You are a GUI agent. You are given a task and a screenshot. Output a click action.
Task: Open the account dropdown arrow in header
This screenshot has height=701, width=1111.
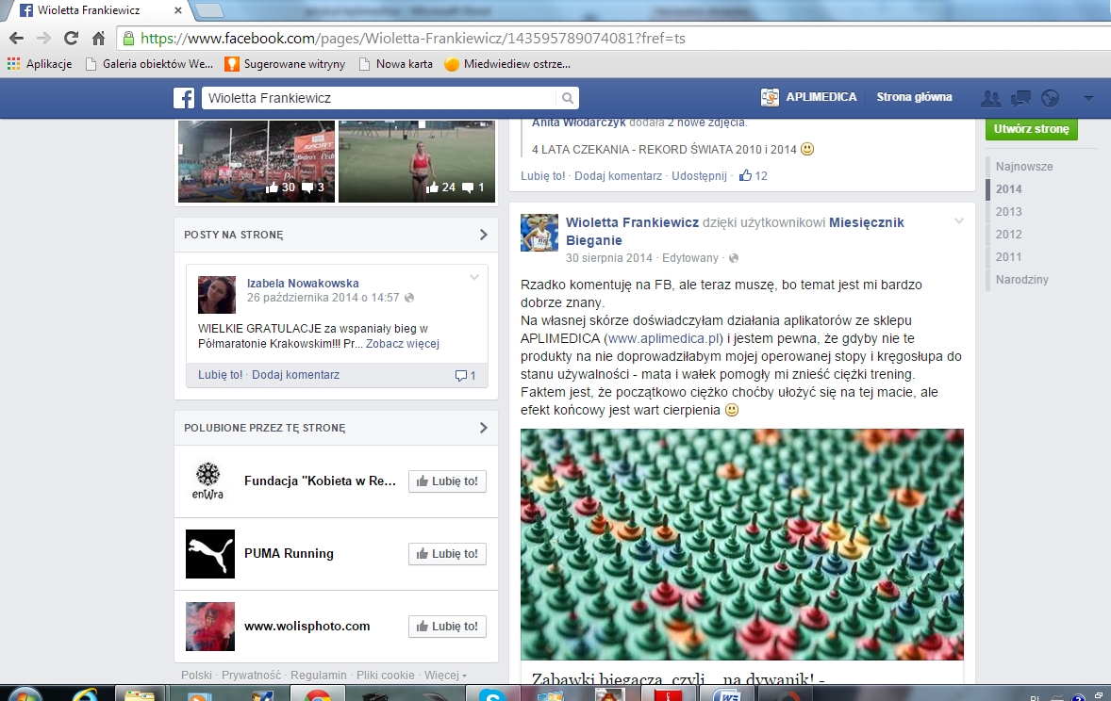(1088, 98)
